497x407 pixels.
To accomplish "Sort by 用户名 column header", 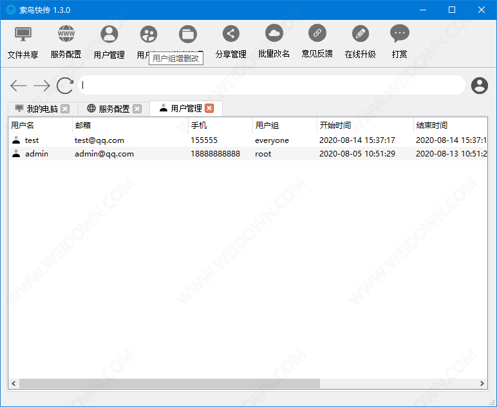I will click(41, 125).
